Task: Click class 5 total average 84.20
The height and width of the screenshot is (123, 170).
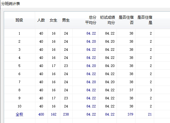Action: 91,66
